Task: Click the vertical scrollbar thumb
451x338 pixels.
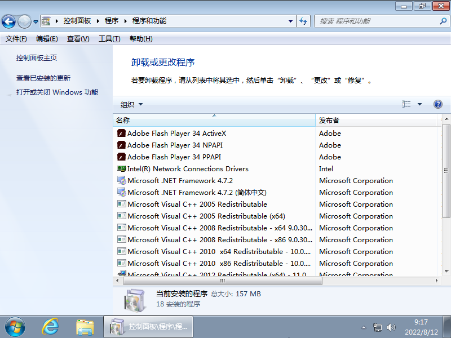Action: [x=446, y=171]
